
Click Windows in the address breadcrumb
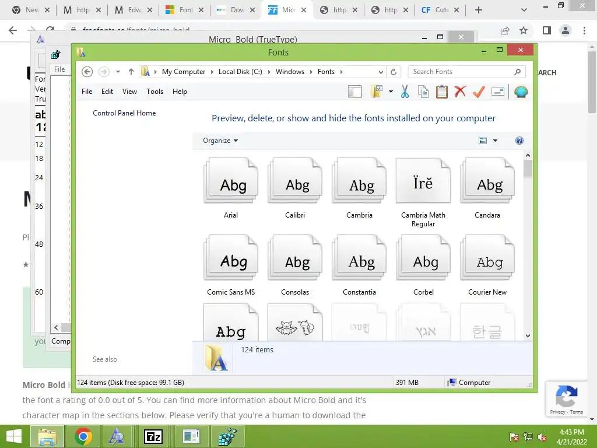point(290,72)
